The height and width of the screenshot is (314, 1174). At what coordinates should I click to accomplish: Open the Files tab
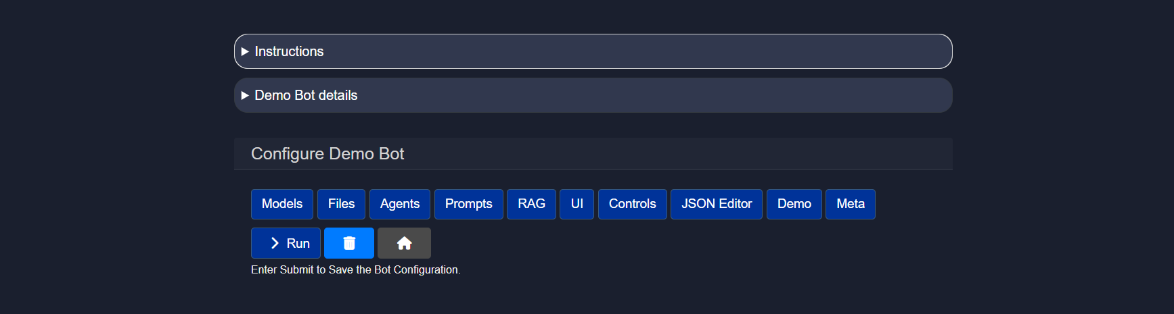click(341, 204)
